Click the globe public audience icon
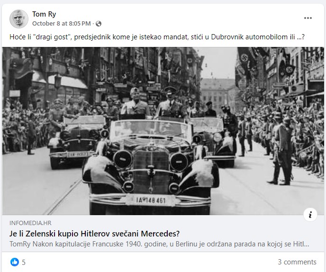 tap(99, 24)
